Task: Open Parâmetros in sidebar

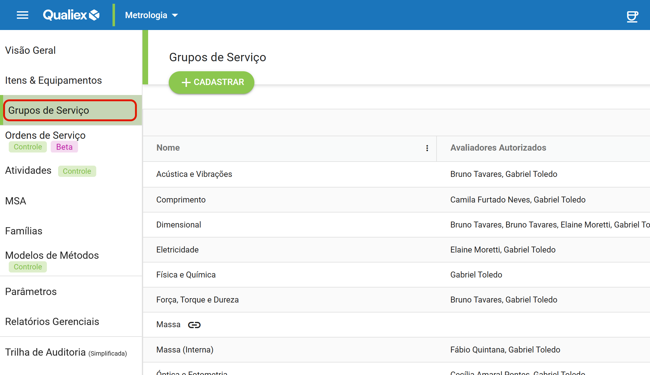Action: 31,292
